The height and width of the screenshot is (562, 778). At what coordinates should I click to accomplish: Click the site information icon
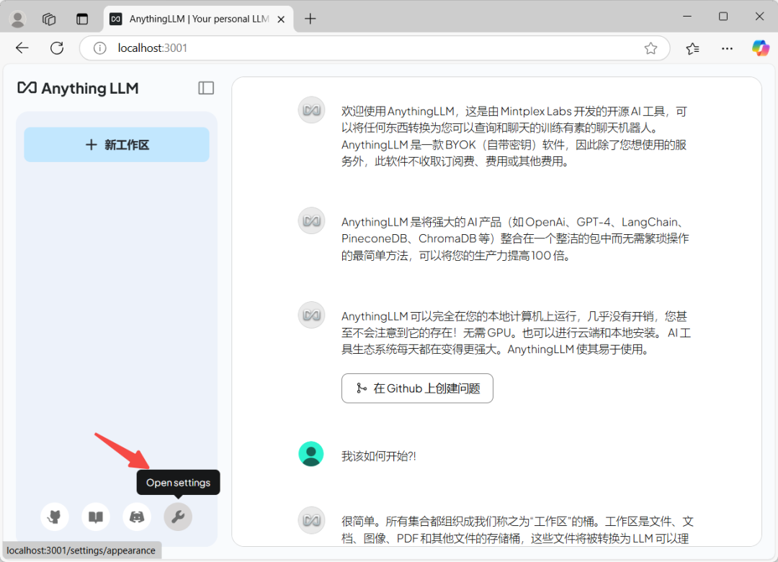pyautogui.click(x=99, y=48)
